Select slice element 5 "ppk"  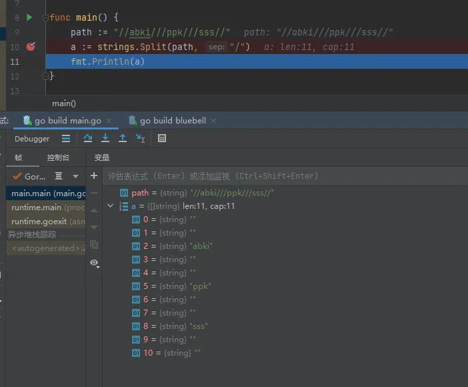click(285, 286)
